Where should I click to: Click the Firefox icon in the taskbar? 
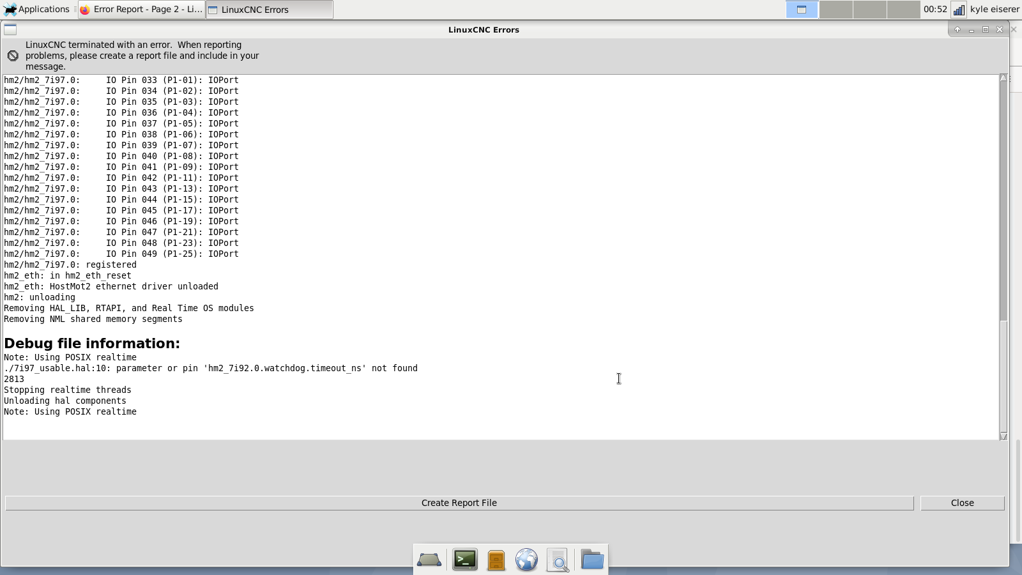(x=85, y=10)
